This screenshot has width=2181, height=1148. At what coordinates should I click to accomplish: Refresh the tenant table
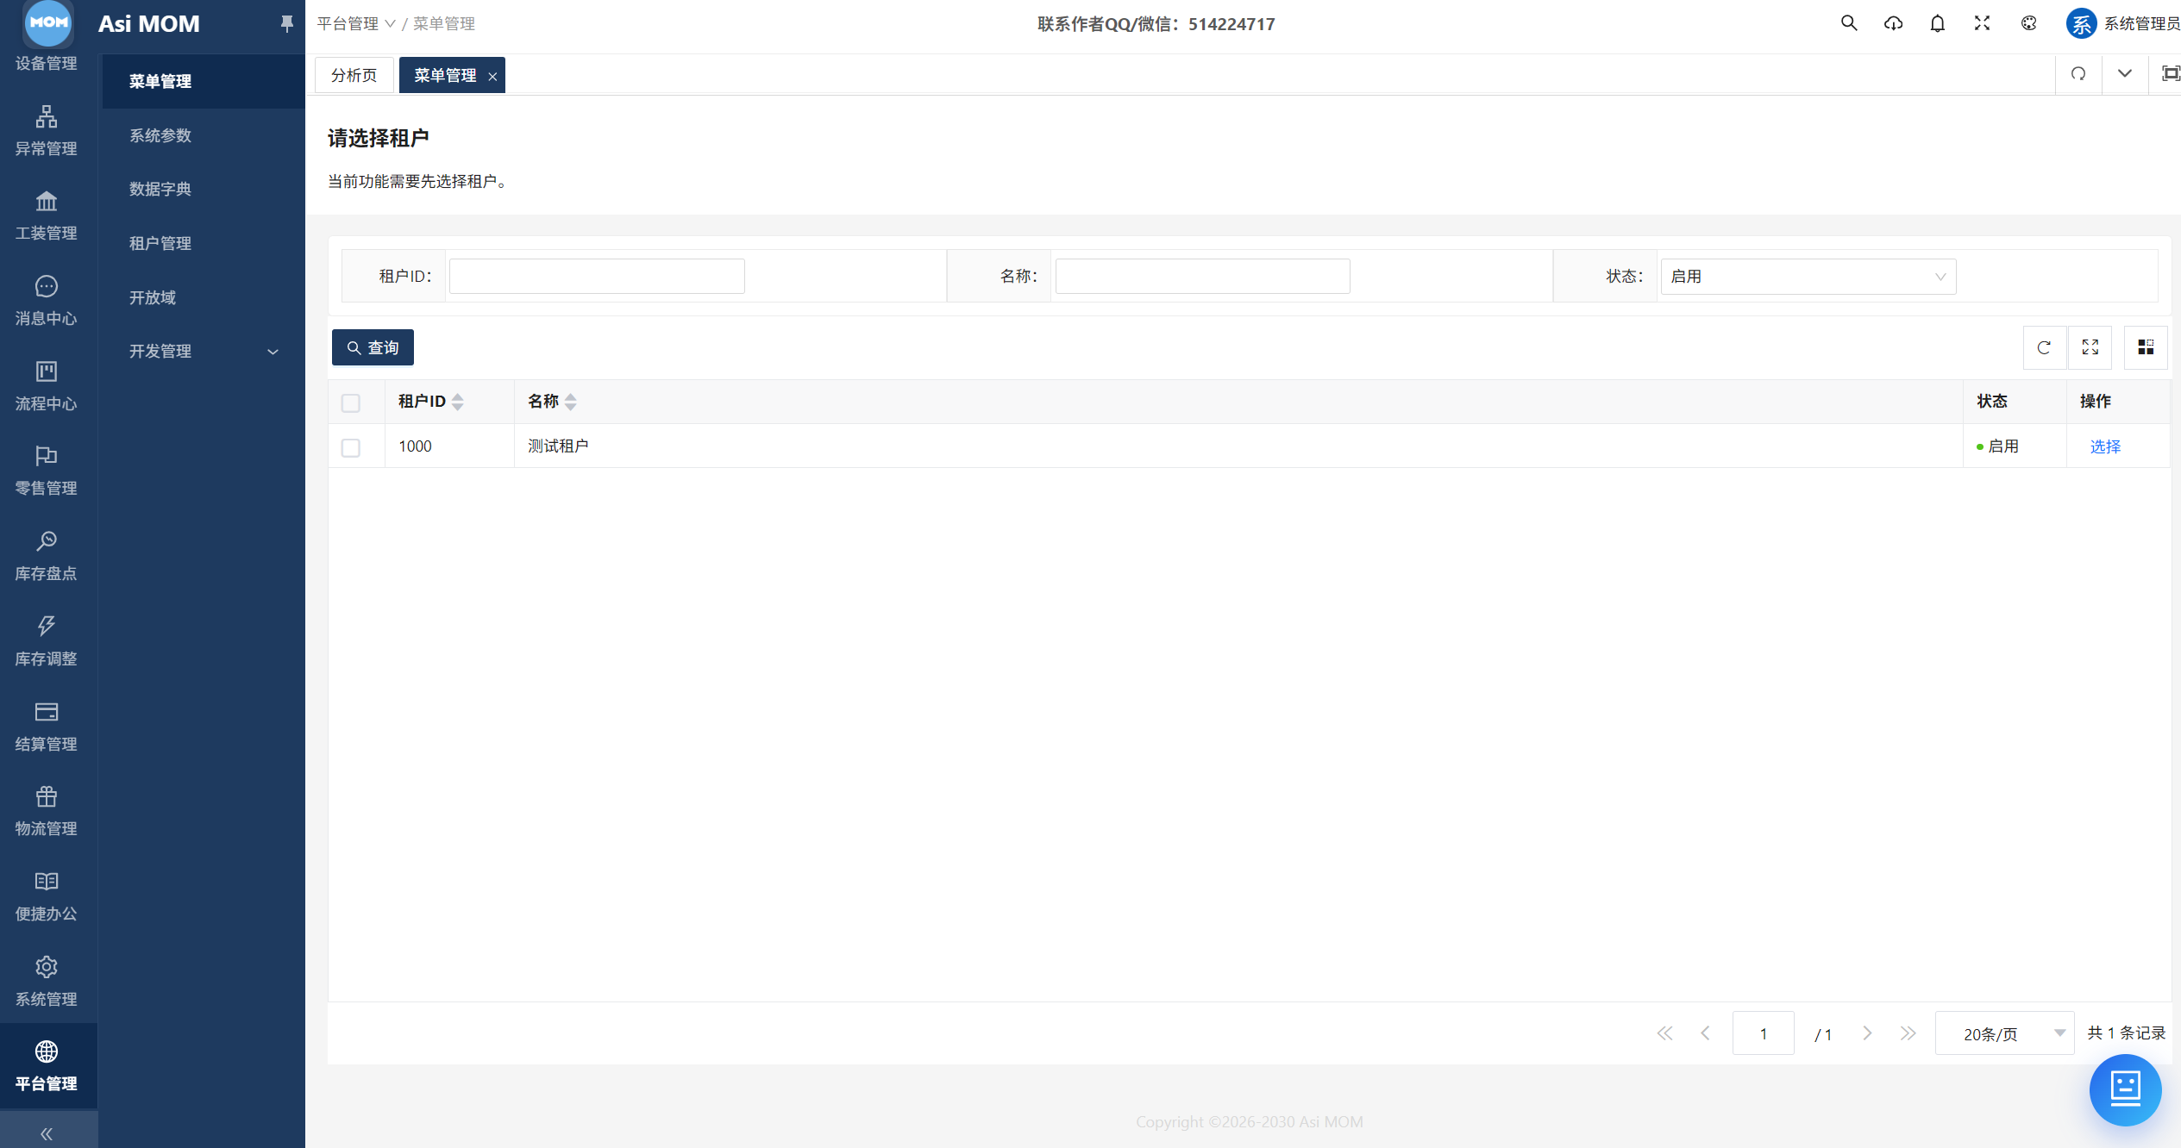2044,347
